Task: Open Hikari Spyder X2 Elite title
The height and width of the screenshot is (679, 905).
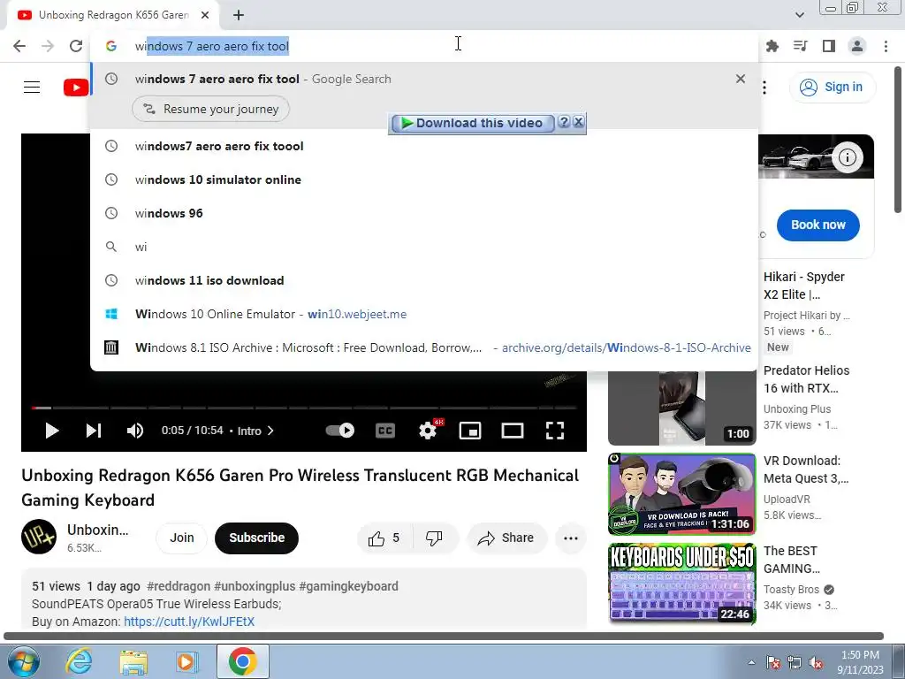Action: (x=804, y=286)
